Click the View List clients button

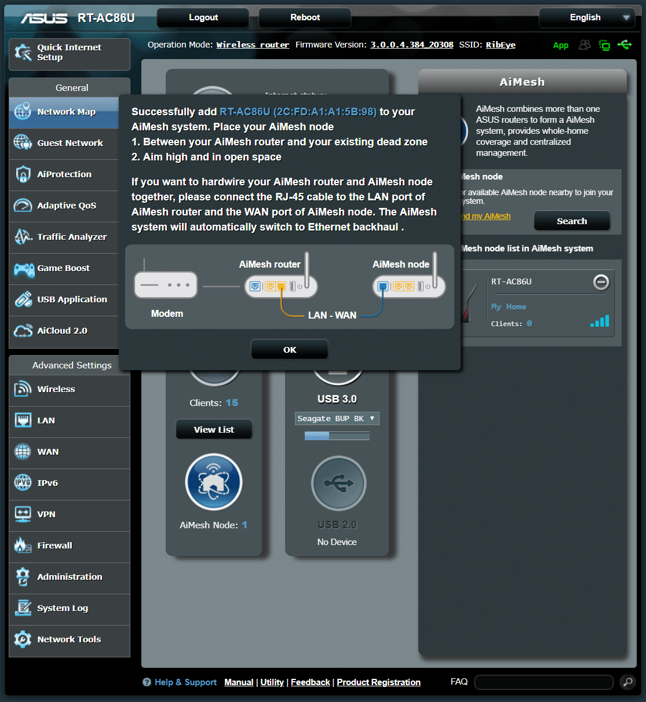tap(214, 430)
